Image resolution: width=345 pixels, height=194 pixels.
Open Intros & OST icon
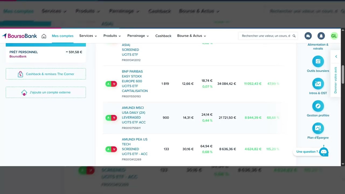318,84
